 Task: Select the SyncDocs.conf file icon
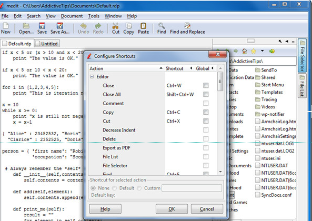tap(258, 195)
